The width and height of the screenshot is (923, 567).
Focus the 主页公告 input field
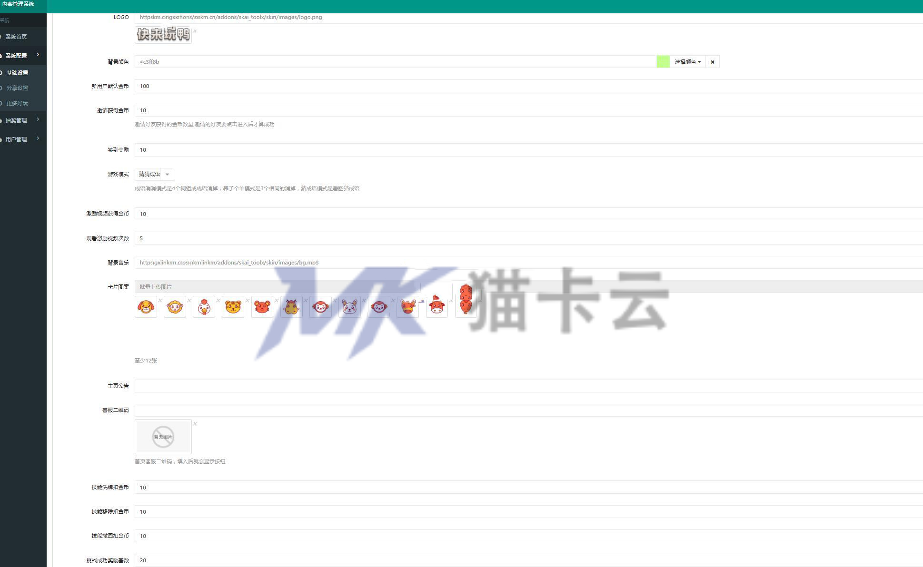coord(528,386)
